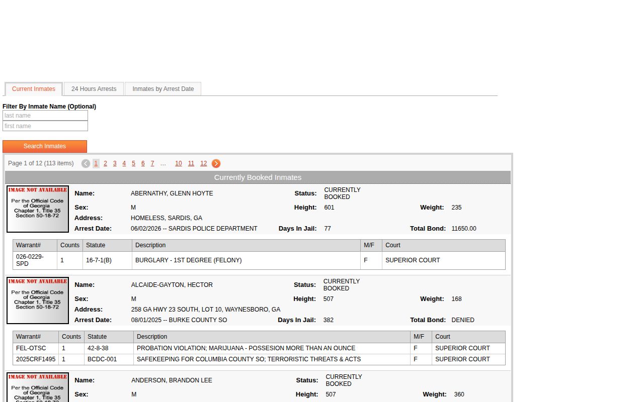
Task: Focus the first name filter field
Action: [45, 126]
